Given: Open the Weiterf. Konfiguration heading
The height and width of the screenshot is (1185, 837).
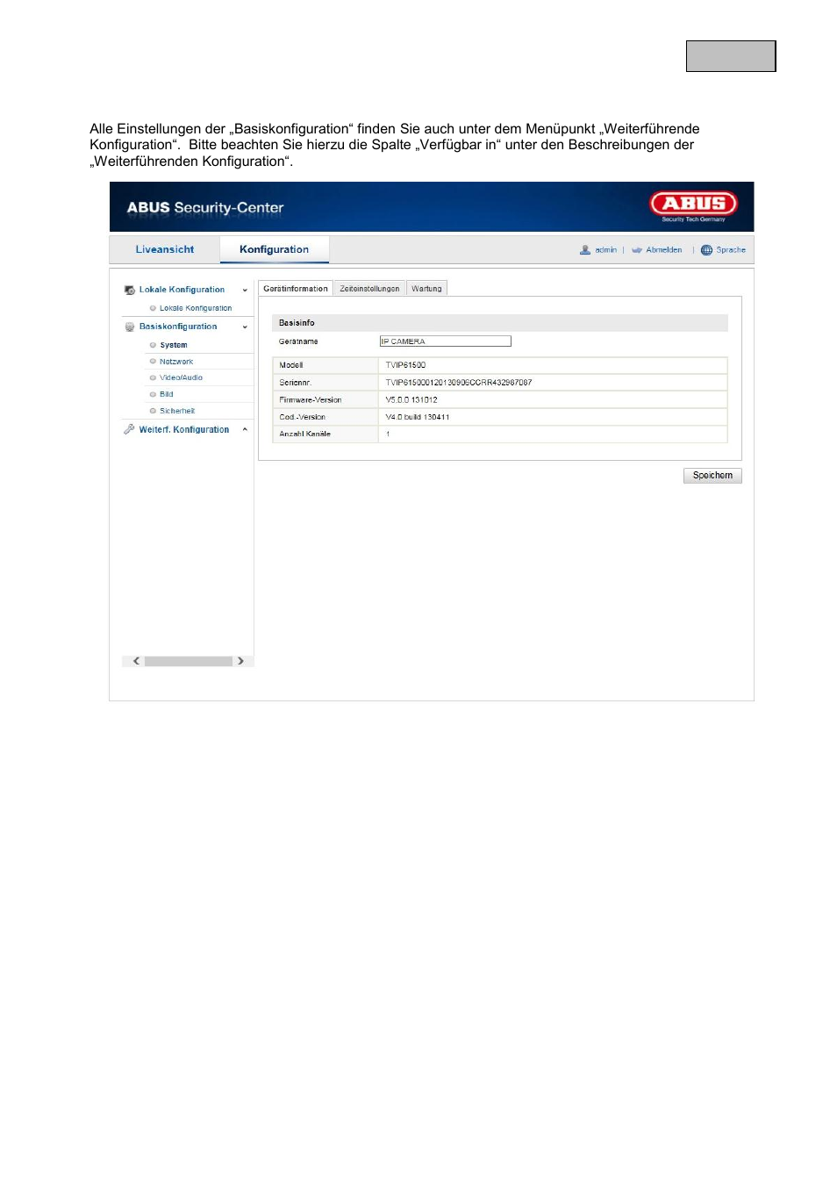Looking at the screenshot, I should click(x=184, y=429).
